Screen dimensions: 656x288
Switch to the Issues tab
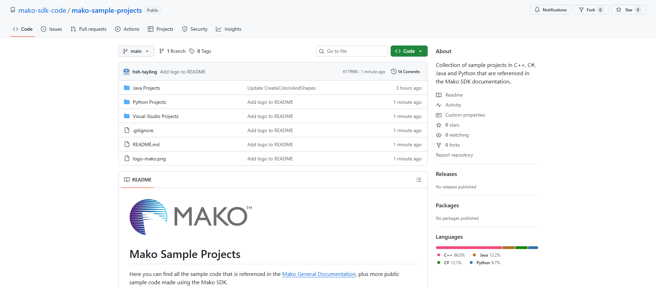pos(51,29)
